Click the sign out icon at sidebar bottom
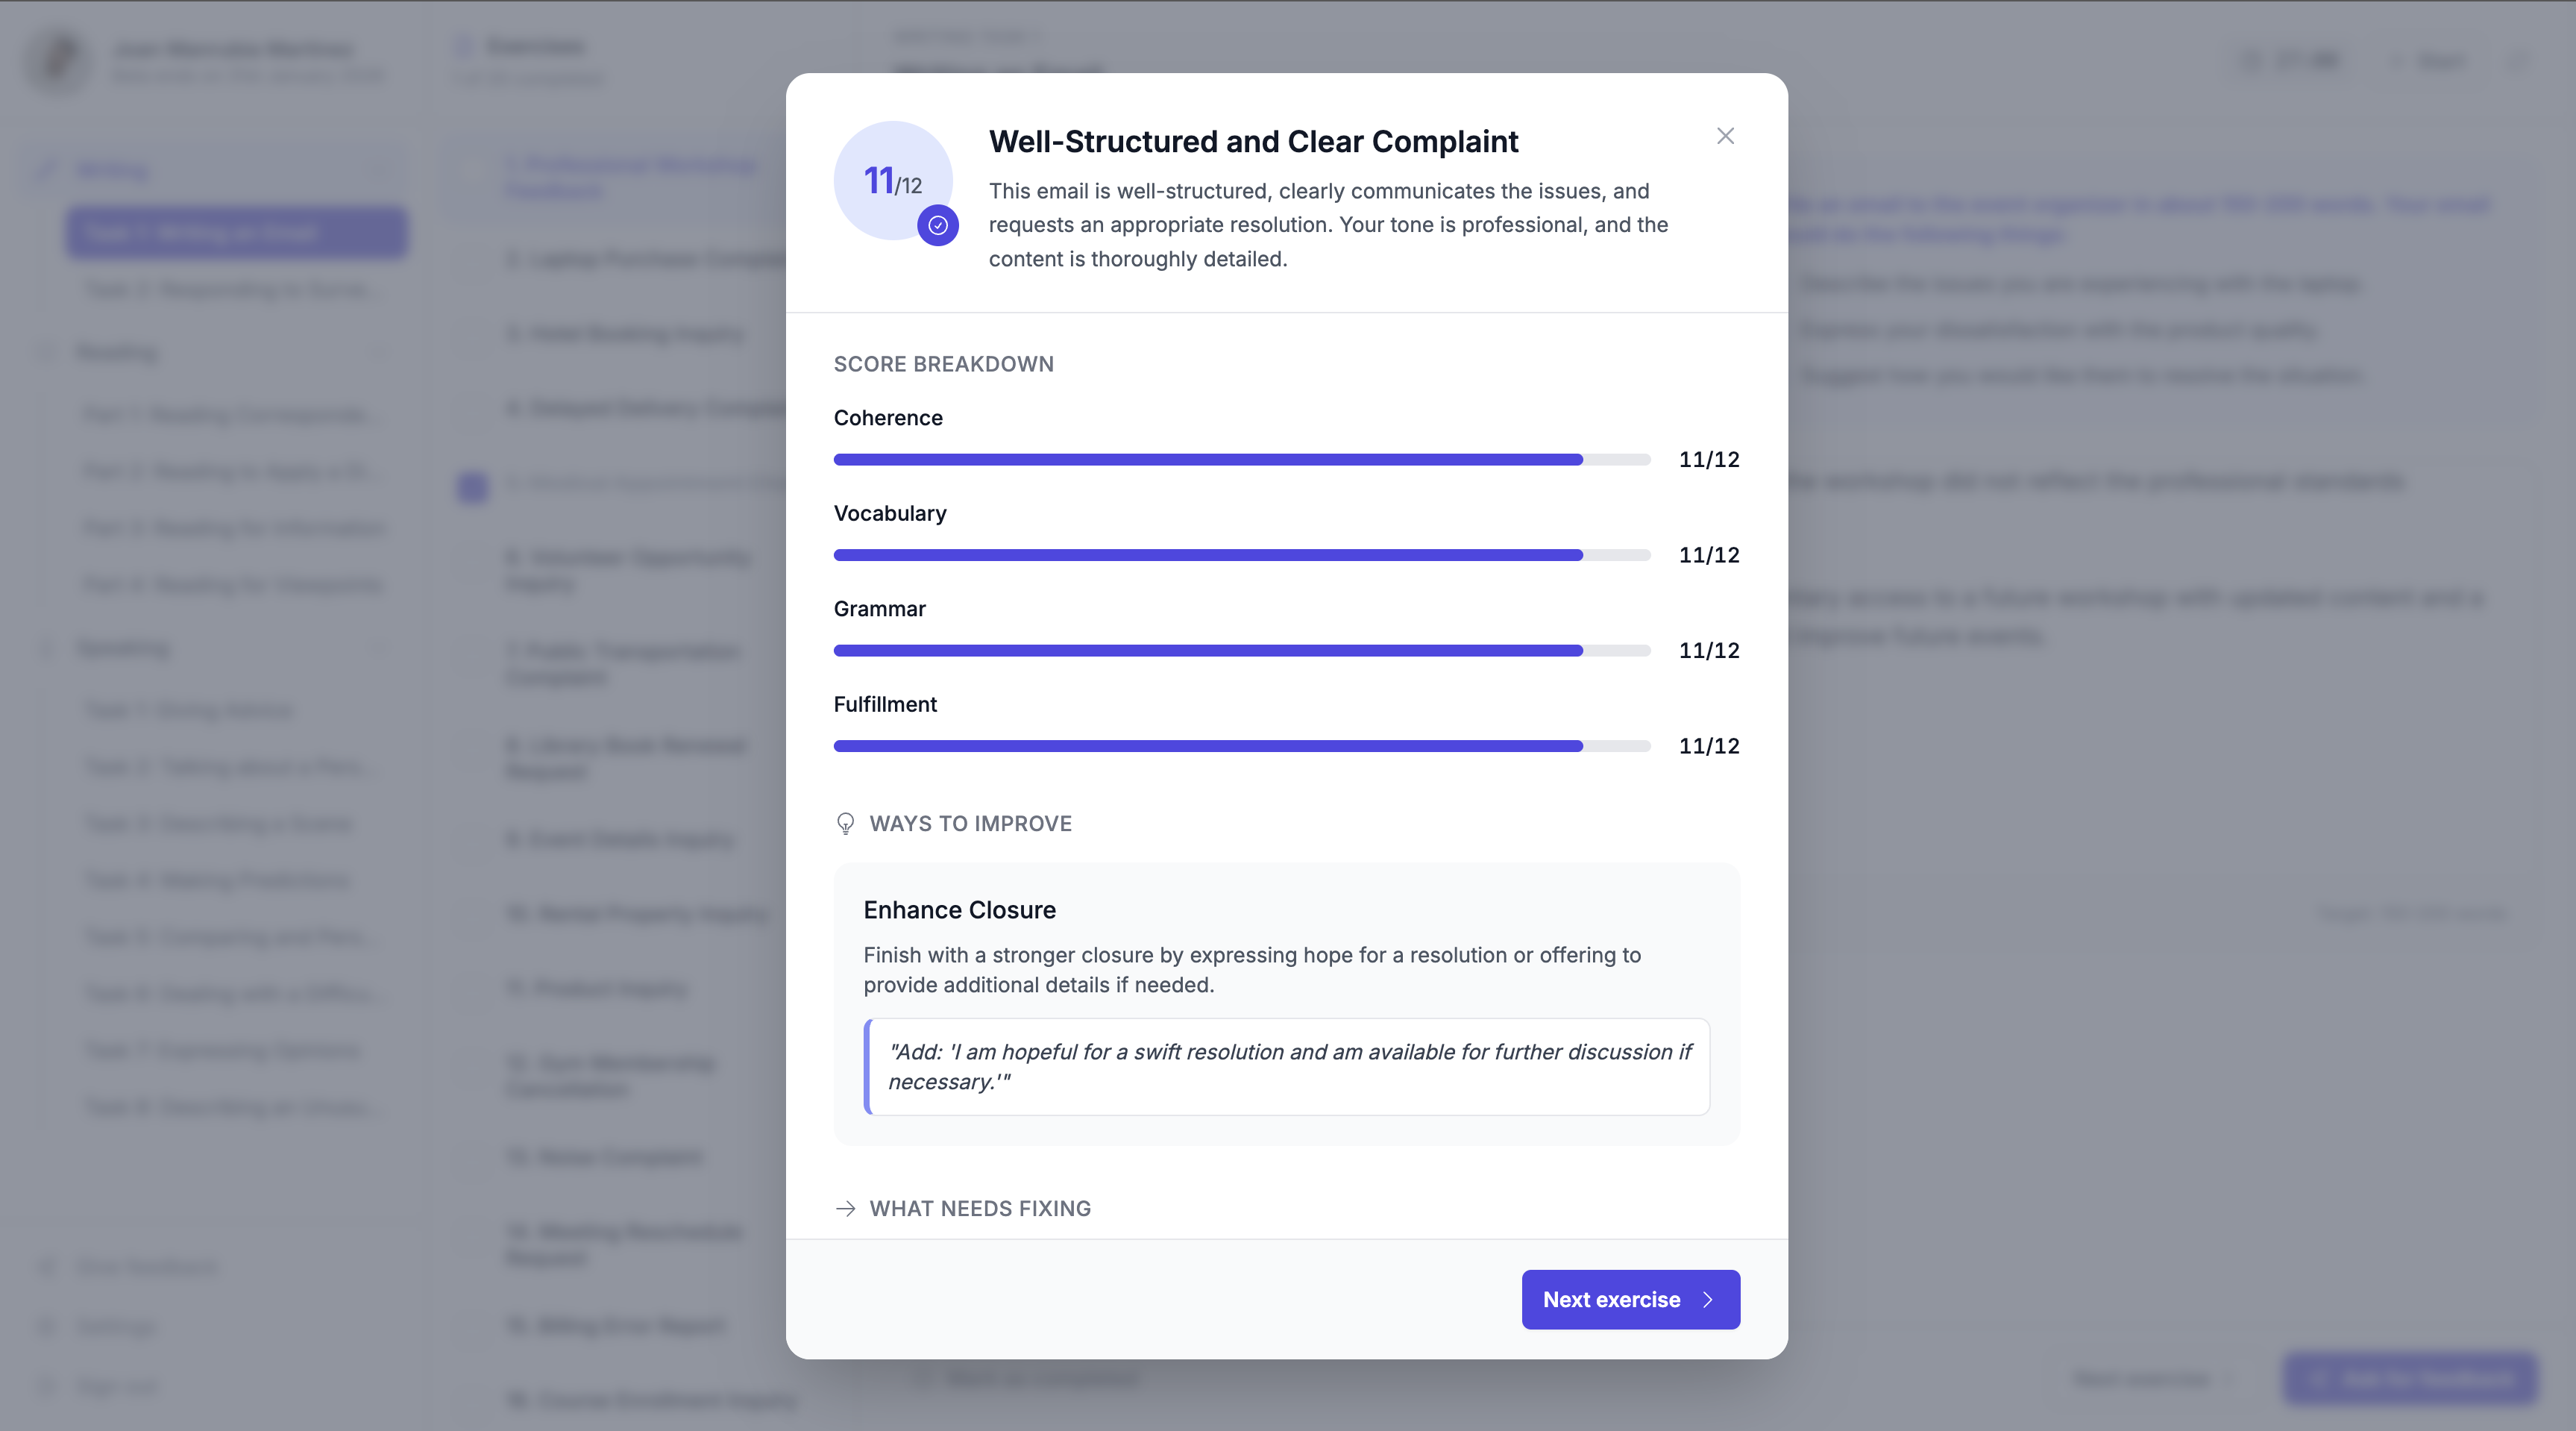Viewport: 2576px width, 1431px height. click(46, 1386)
